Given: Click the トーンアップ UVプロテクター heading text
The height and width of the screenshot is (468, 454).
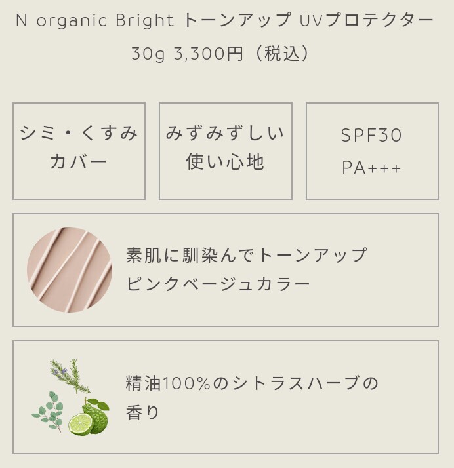Looking at the screenshot, I should 308,20.
